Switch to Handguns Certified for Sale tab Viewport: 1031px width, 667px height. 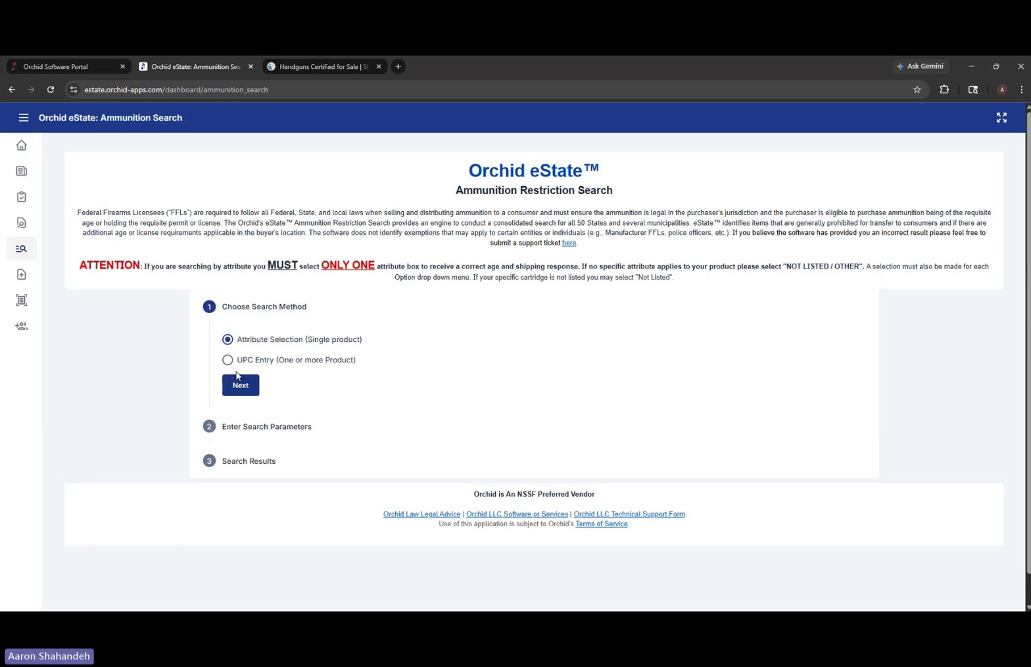point(324,66)
